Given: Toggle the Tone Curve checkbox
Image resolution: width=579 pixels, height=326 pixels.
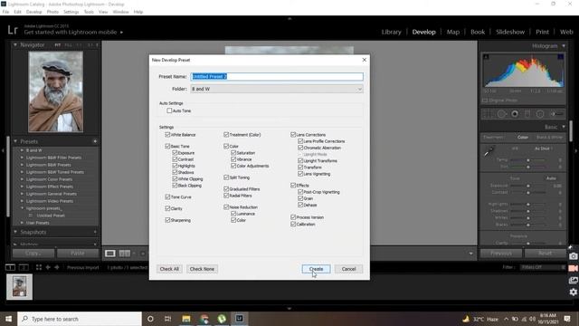Looking at the screenshot, I should [167, 197].
